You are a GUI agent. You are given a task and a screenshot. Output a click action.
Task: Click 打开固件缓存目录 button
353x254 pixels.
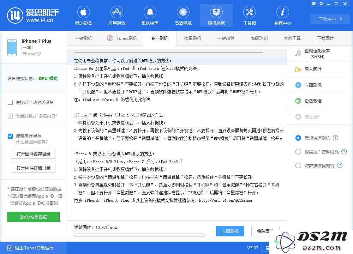(33, 154)
